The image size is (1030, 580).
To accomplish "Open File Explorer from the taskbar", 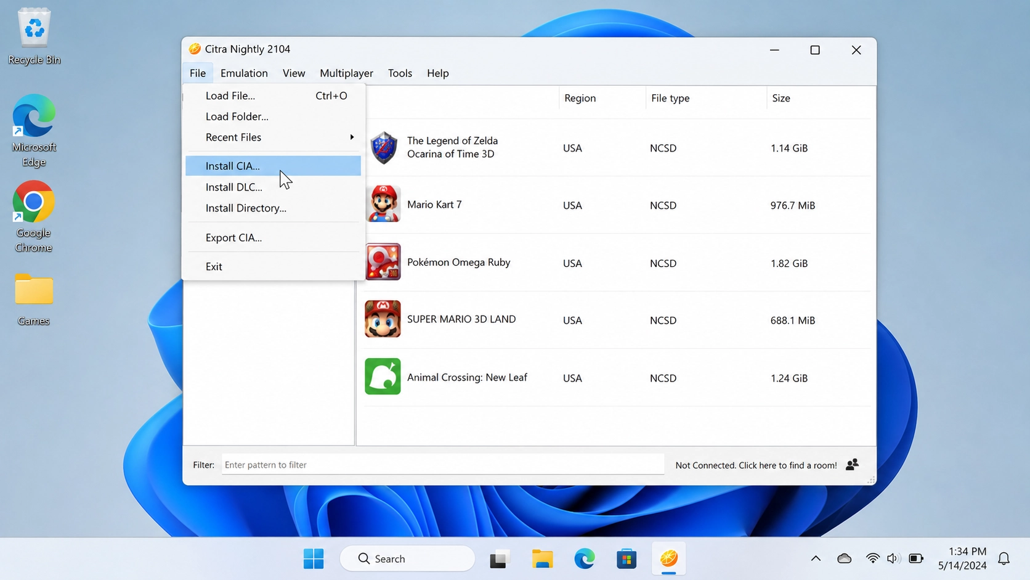I will click(542, 559).
